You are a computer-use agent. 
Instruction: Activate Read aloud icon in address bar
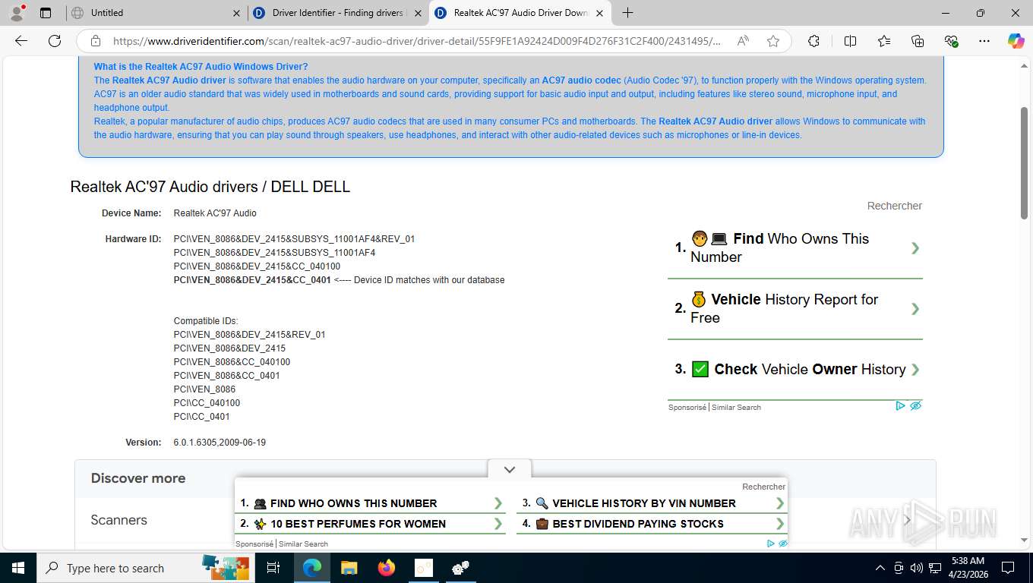pyautogui.click(x=743, y=41)
